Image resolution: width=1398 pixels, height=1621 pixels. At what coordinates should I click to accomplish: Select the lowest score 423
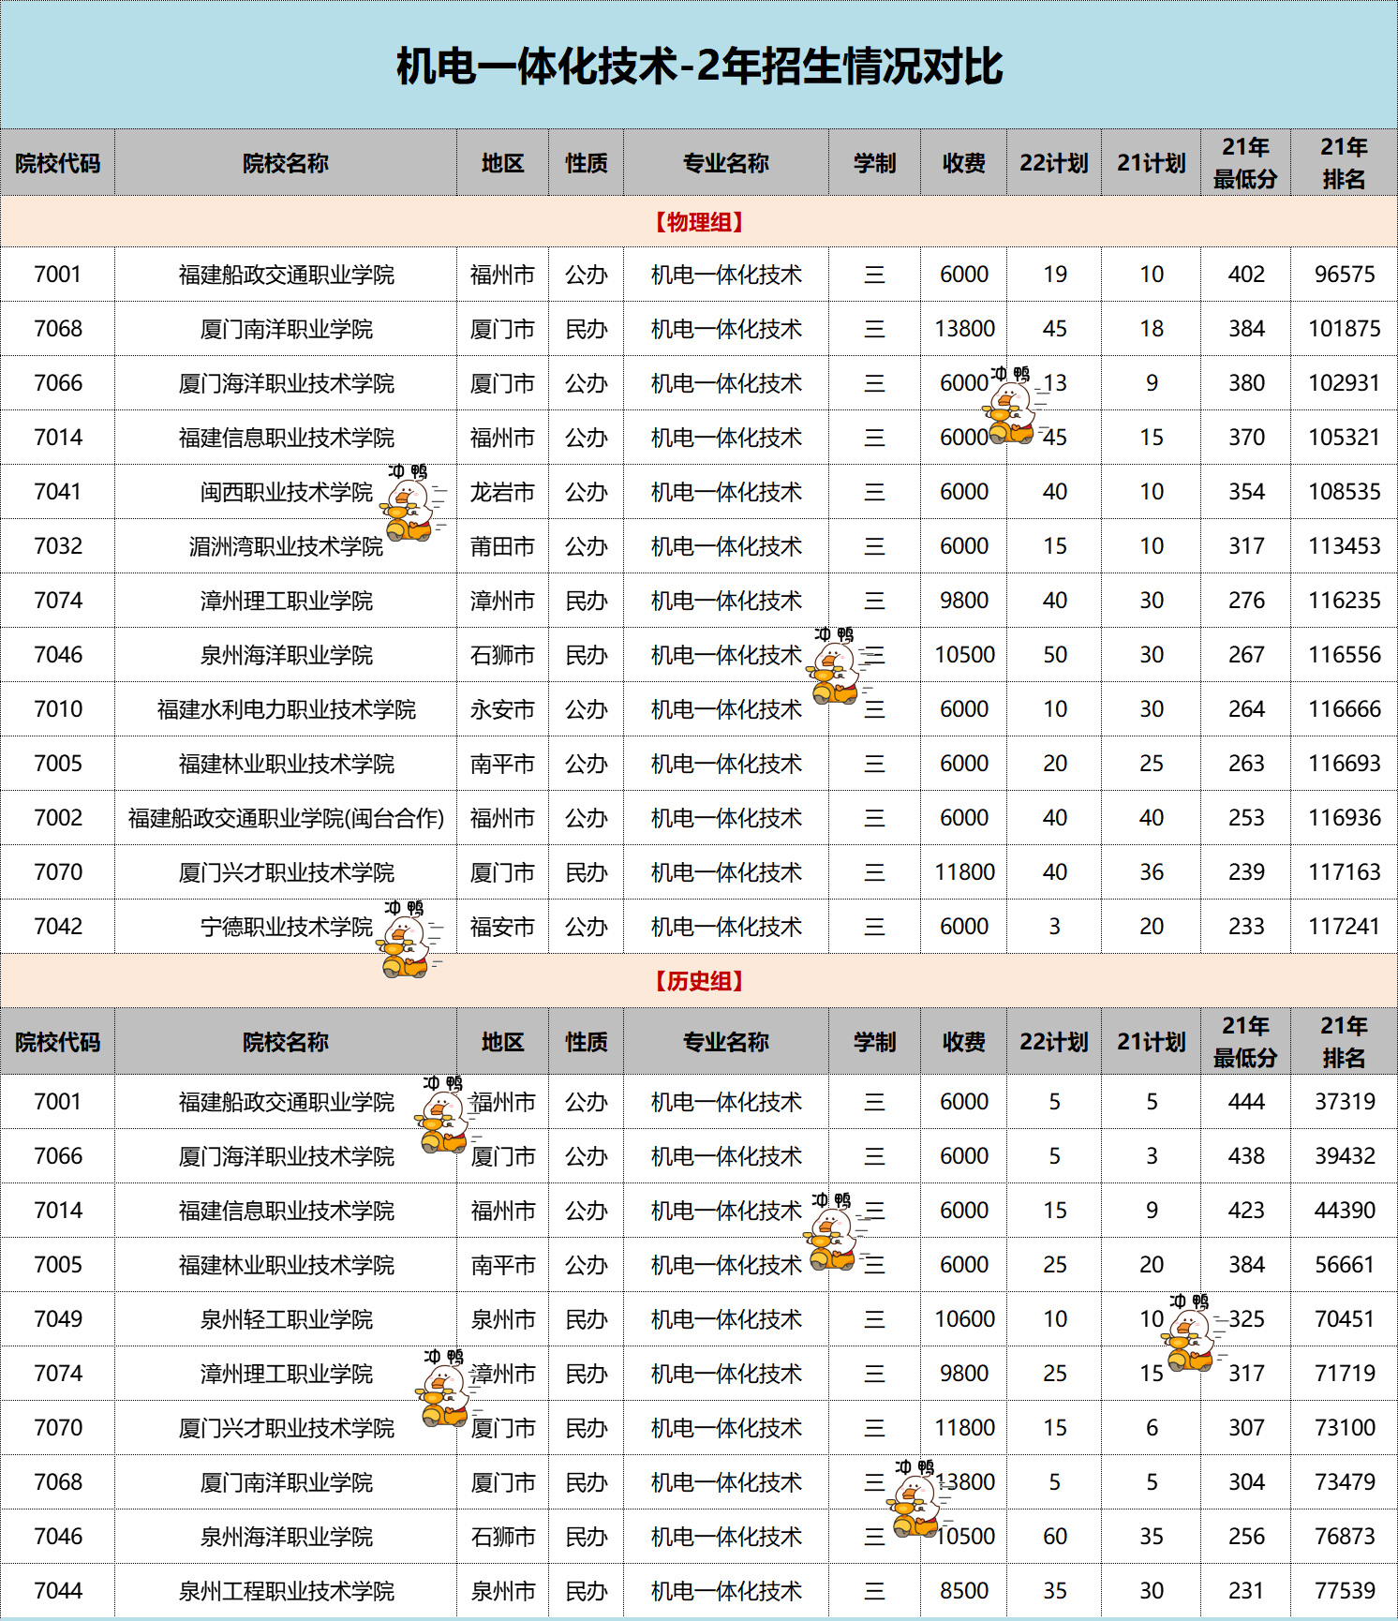coord(1246,1211)
